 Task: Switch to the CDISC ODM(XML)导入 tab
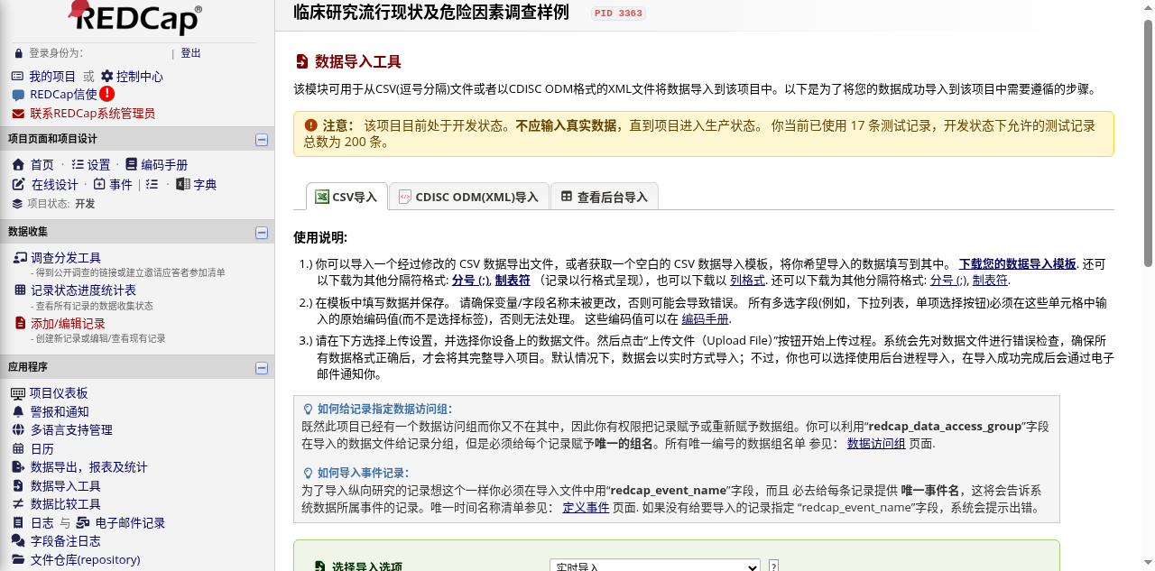click(x=468, y=197)
